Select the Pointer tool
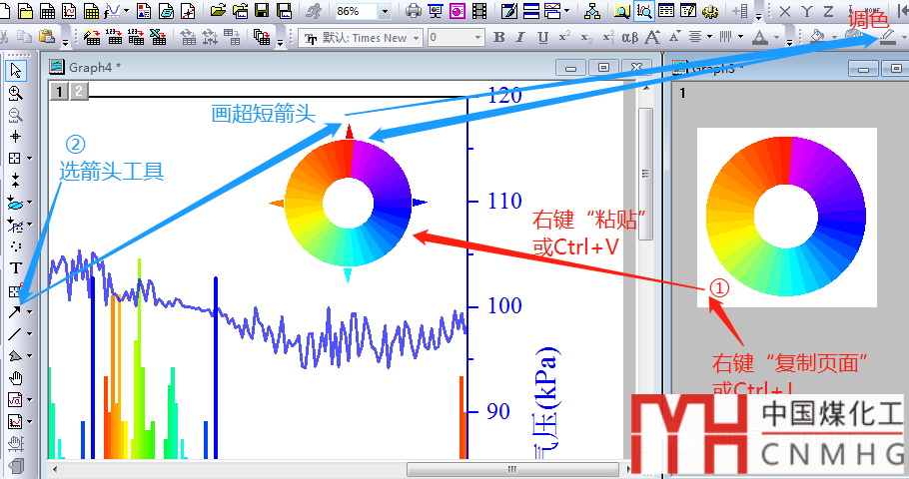The height and width of the screenshot is (479, 909). (x=16, y=71)
